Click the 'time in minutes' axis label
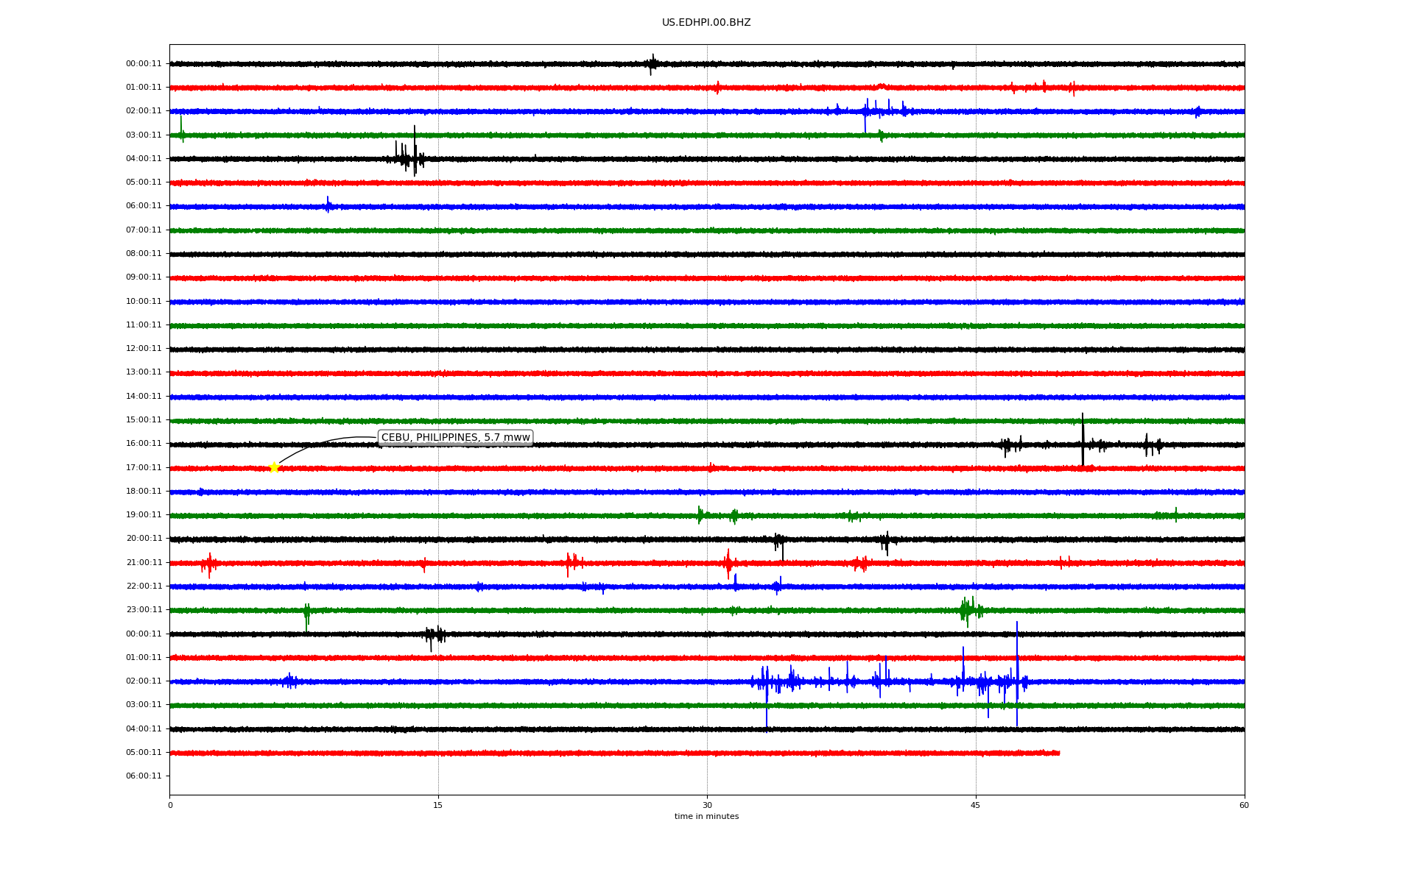Viewport: 1414px width, 883px height. click(706, 817)
